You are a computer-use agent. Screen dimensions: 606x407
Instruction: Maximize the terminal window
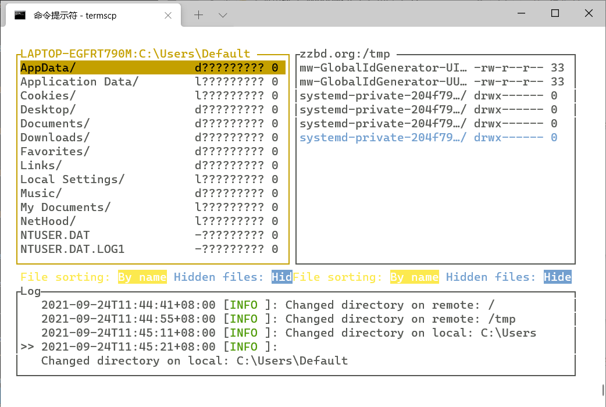pos(555,13)
